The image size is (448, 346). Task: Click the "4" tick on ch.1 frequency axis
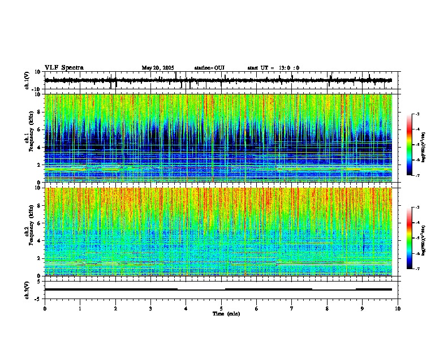(x=40, y=148)
